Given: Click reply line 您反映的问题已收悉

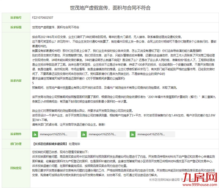Looking at the screenshot, I should pyautogui.click(x=60, y=152).
